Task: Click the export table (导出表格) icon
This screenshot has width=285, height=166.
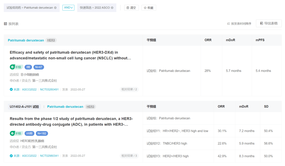Action: click(261, 23)
